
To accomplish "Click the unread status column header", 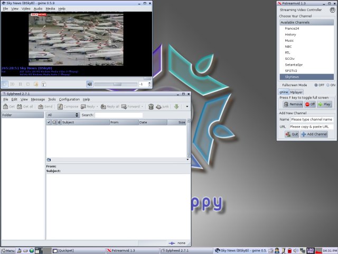I will 54,122.
